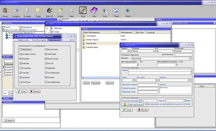Check the Керівник підрозділу checkbox
The image size is (216, 131).
point(122,55)
